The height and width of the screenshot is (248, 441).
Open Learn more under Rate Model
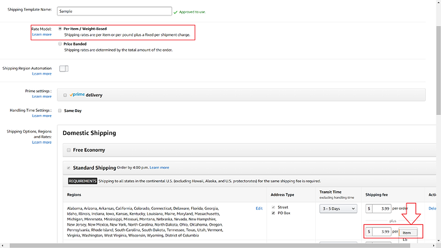coord(42,35)
